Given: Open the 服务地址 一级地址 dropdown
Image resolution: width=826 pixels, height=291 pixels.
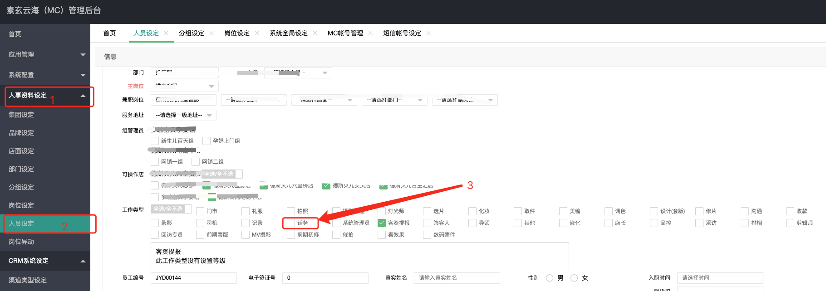Looking at the screenshot, I should pos(183,115).
